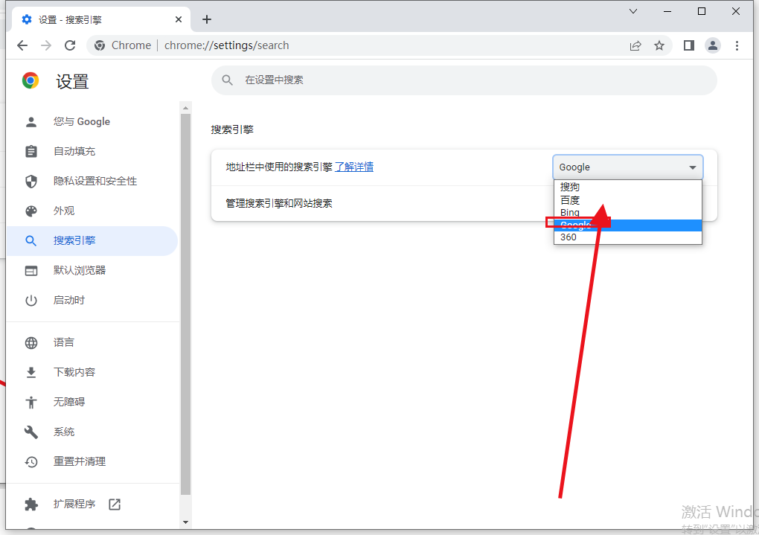Click the tab search chevron in title bar
The height and width of the screenshot is (535, 759).
633,11
